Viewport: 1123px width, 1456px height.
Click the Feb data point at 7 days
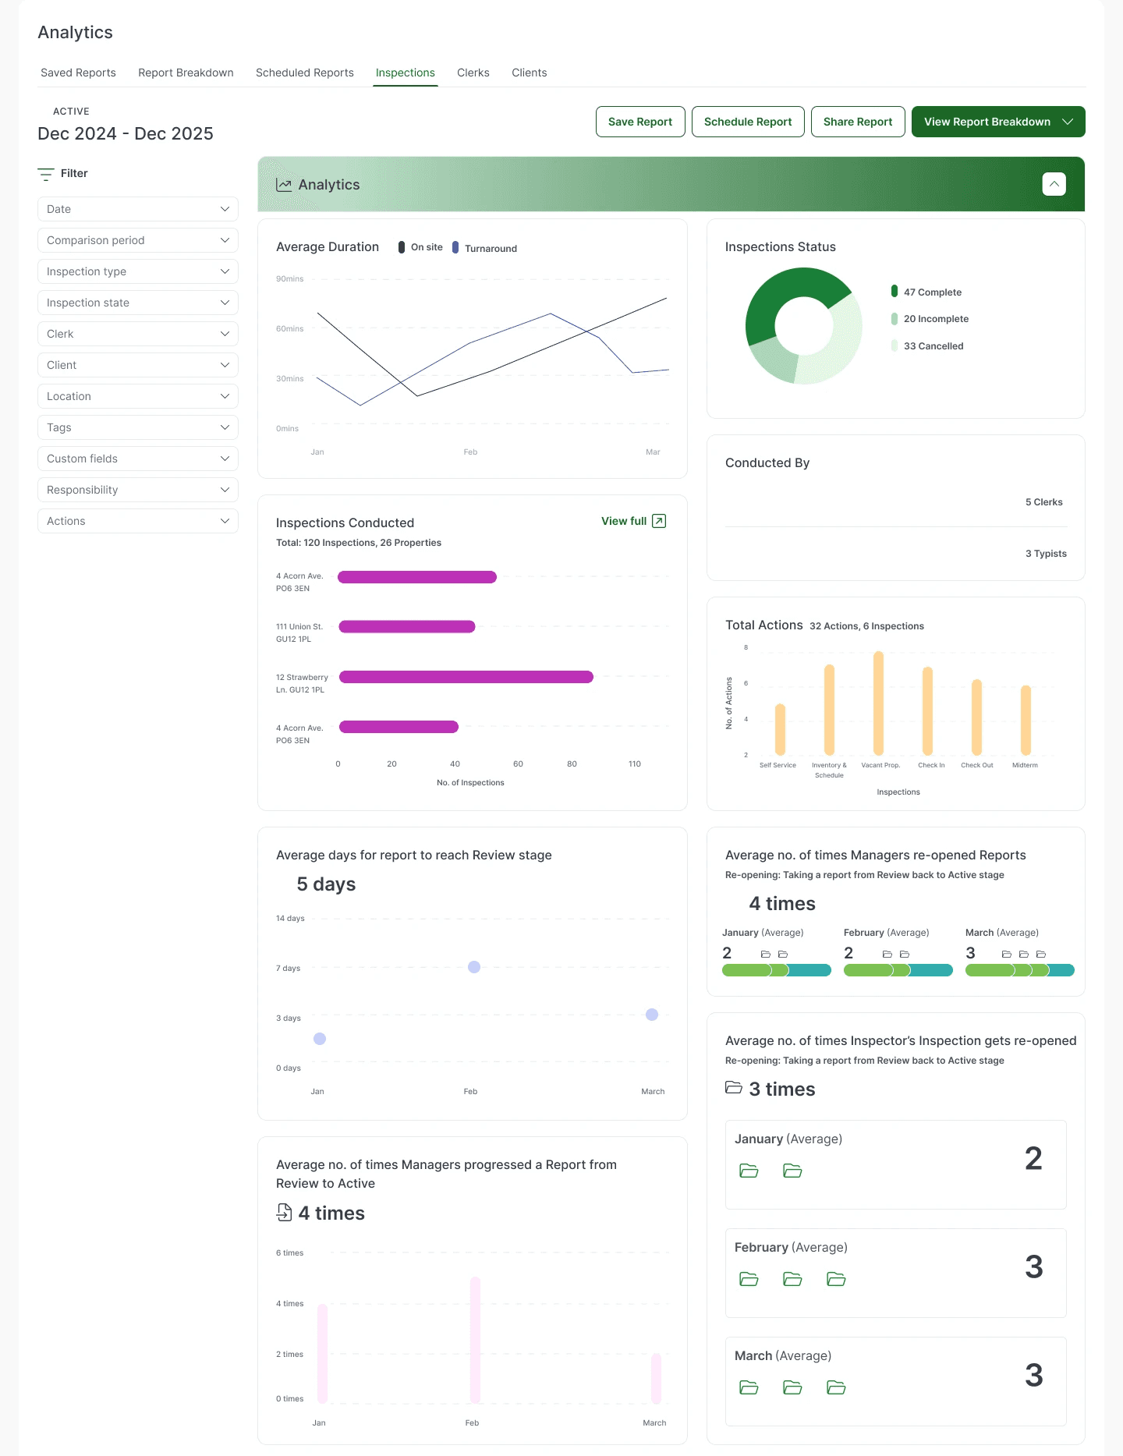tap(474, 967)
